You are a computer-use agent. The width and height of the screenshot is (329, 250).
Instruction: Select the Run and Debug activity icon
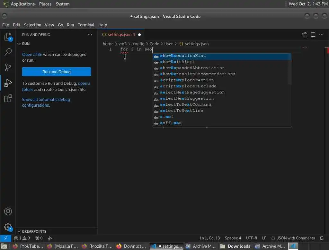(8, 83)
